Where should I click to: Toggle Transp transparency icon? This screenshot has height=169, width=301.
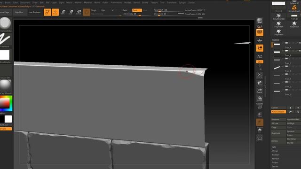pos(260,115)
